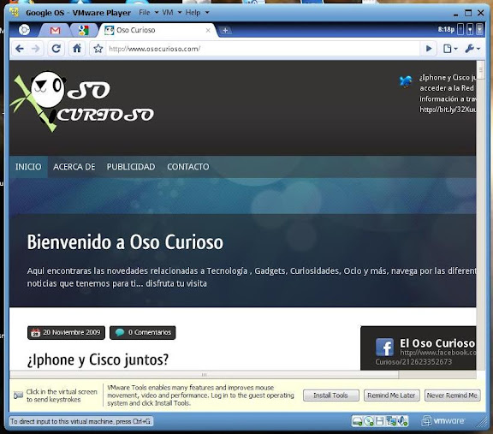This screenshot has width=493, height=434.
Task: Click the Go play arrow in address bar
Action: tap(428, 49)
